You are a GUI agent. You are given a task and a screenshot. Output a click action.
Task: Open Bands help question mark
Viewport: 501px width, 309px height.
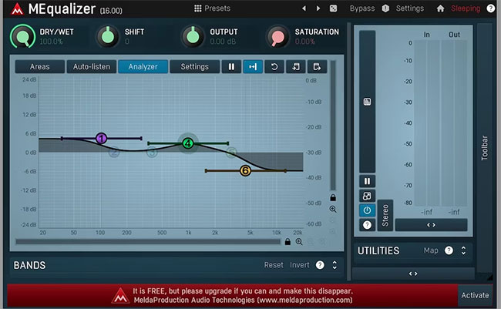320,265
